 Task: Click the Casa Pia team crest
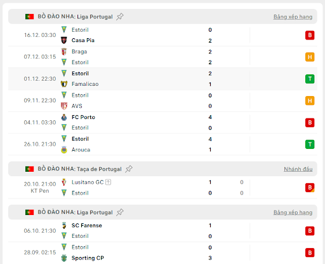pos(64,40)
